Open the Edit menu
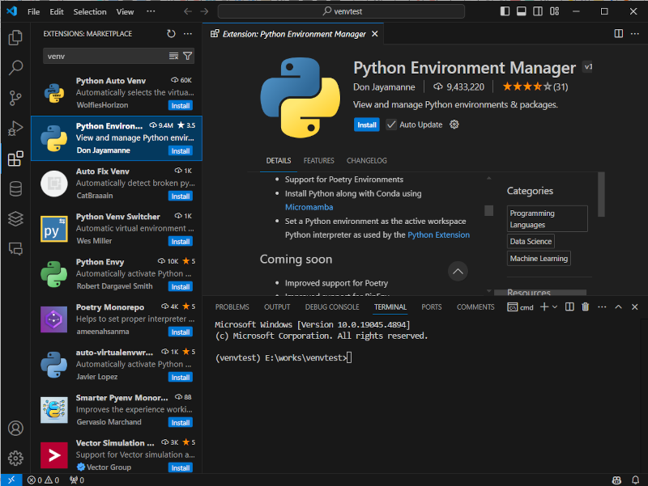This screenshot has width=648, height=486. click(57, 11)
